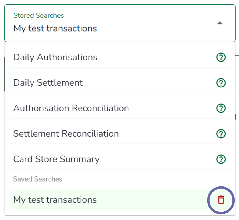Click the Stored Searches combo box value

(55, 28)
